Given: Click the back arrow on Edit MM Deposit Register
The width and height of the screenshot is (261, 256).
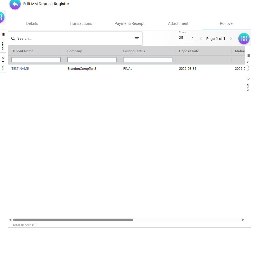Looking at the screenshot, I should tap(15, 4).
